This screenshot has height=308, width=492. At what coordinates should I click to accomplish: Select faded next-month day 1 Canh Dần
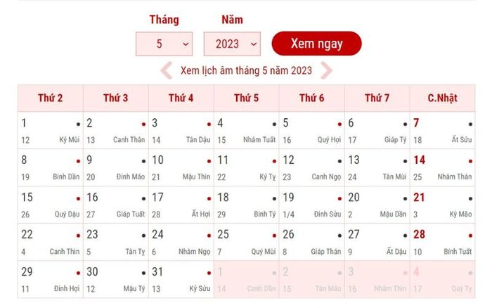(x=246, y=279)
